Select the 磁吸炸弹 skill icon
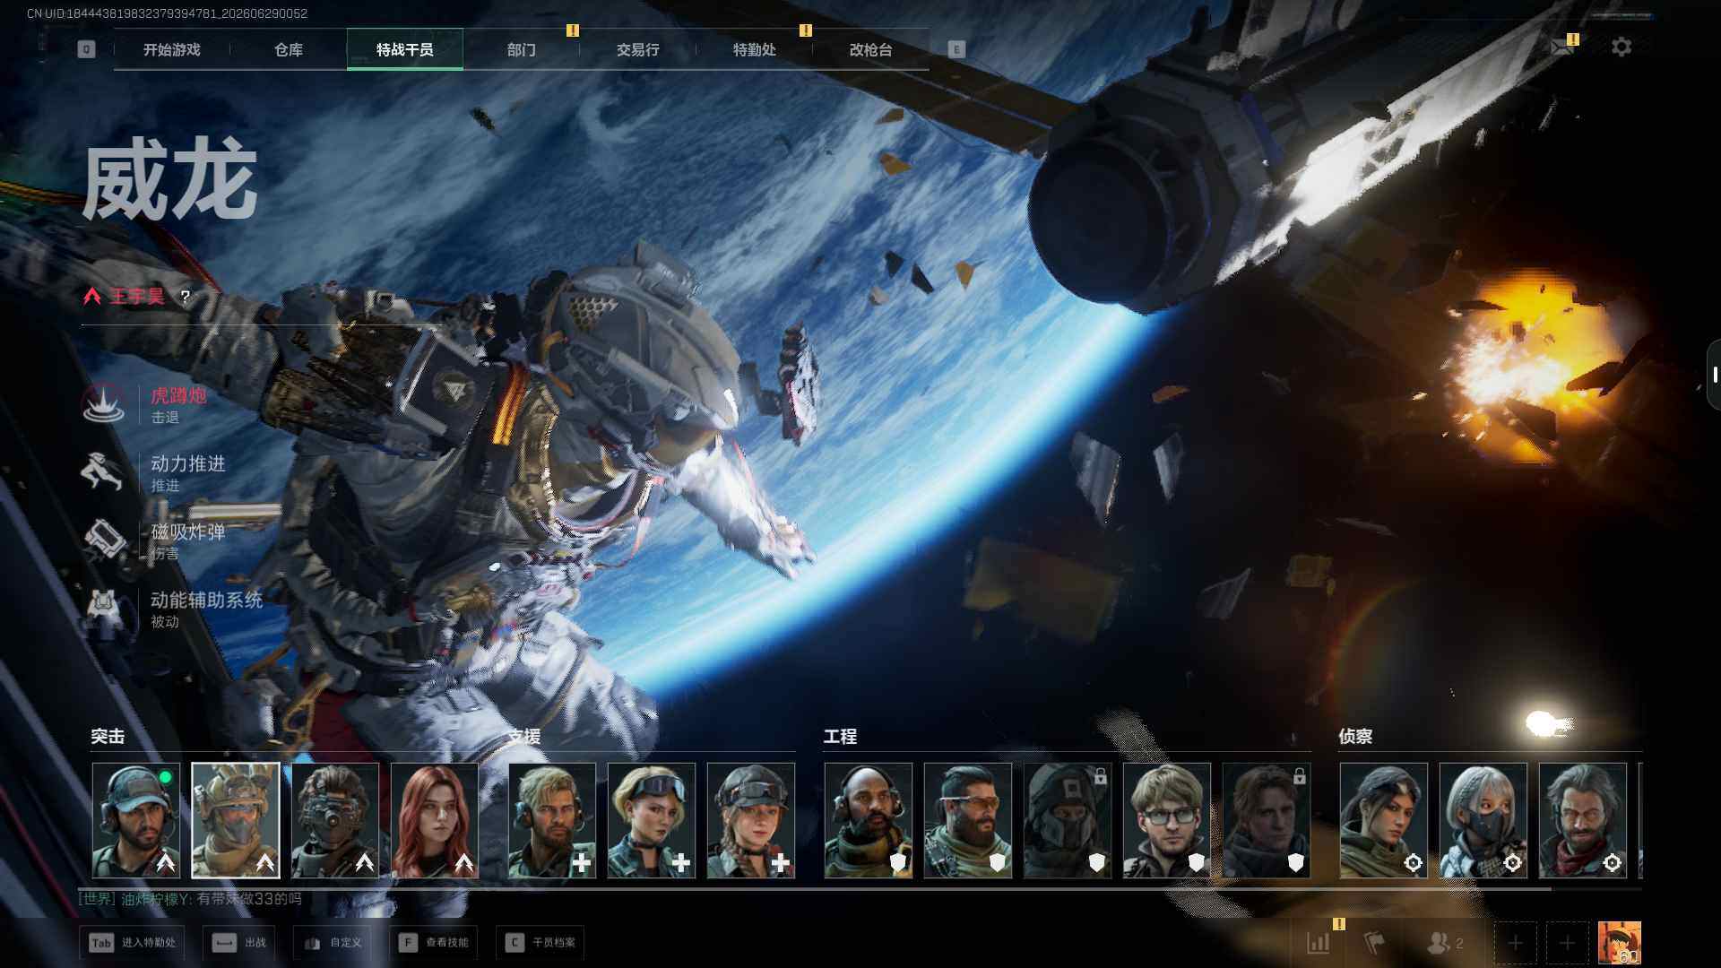 pyautogui.click(x=104, y=540)
